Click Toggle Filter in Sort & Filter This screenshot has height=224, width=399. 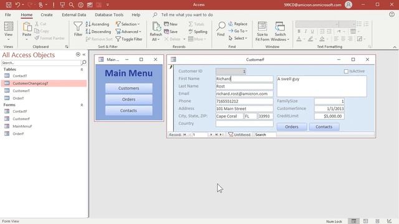coord(129,39)
